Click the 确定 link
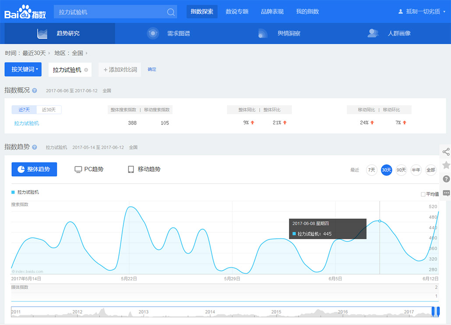This screenshot has height=325, width=451. click(152, 69)
